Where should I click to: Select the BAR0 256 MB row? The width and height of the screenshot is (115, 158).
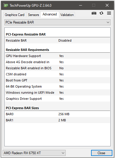tap(57, 114)
